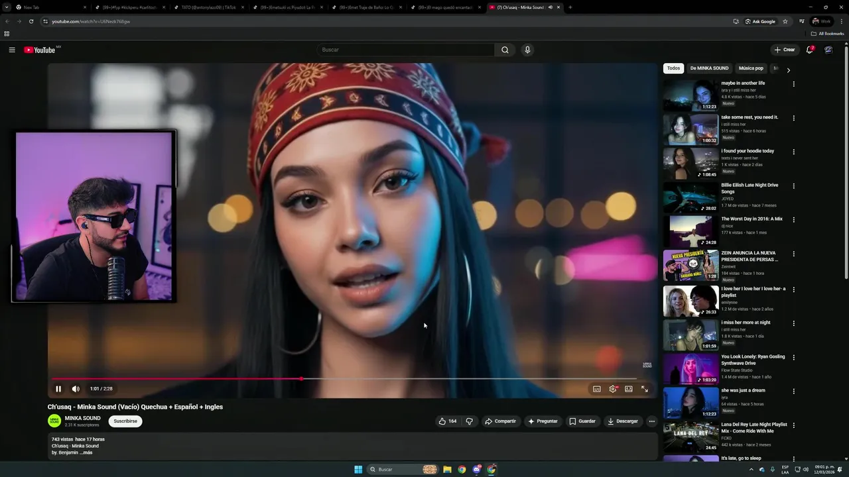Click the Ask Google button
849x477 pixels.
coord(760,21)
